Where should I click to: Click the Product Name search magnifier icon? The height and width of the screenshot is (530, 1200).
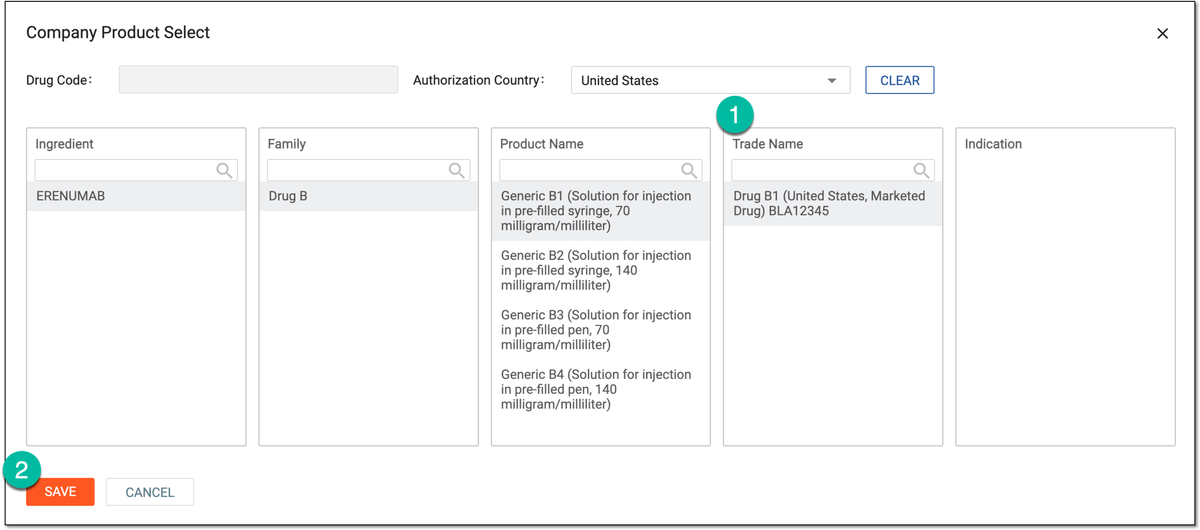pyautogui.click(x=689, y=170)
